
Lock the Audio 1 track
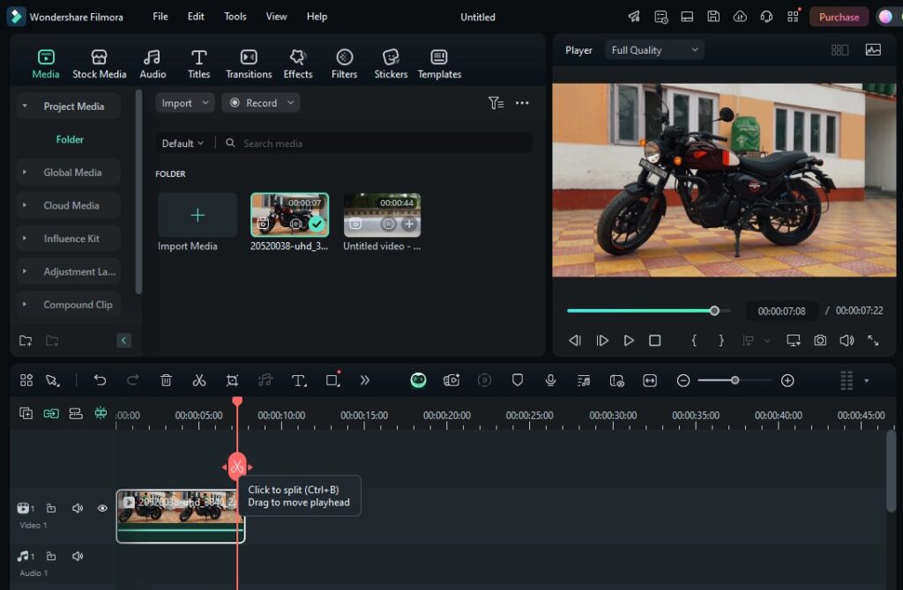tap(51, 557)
